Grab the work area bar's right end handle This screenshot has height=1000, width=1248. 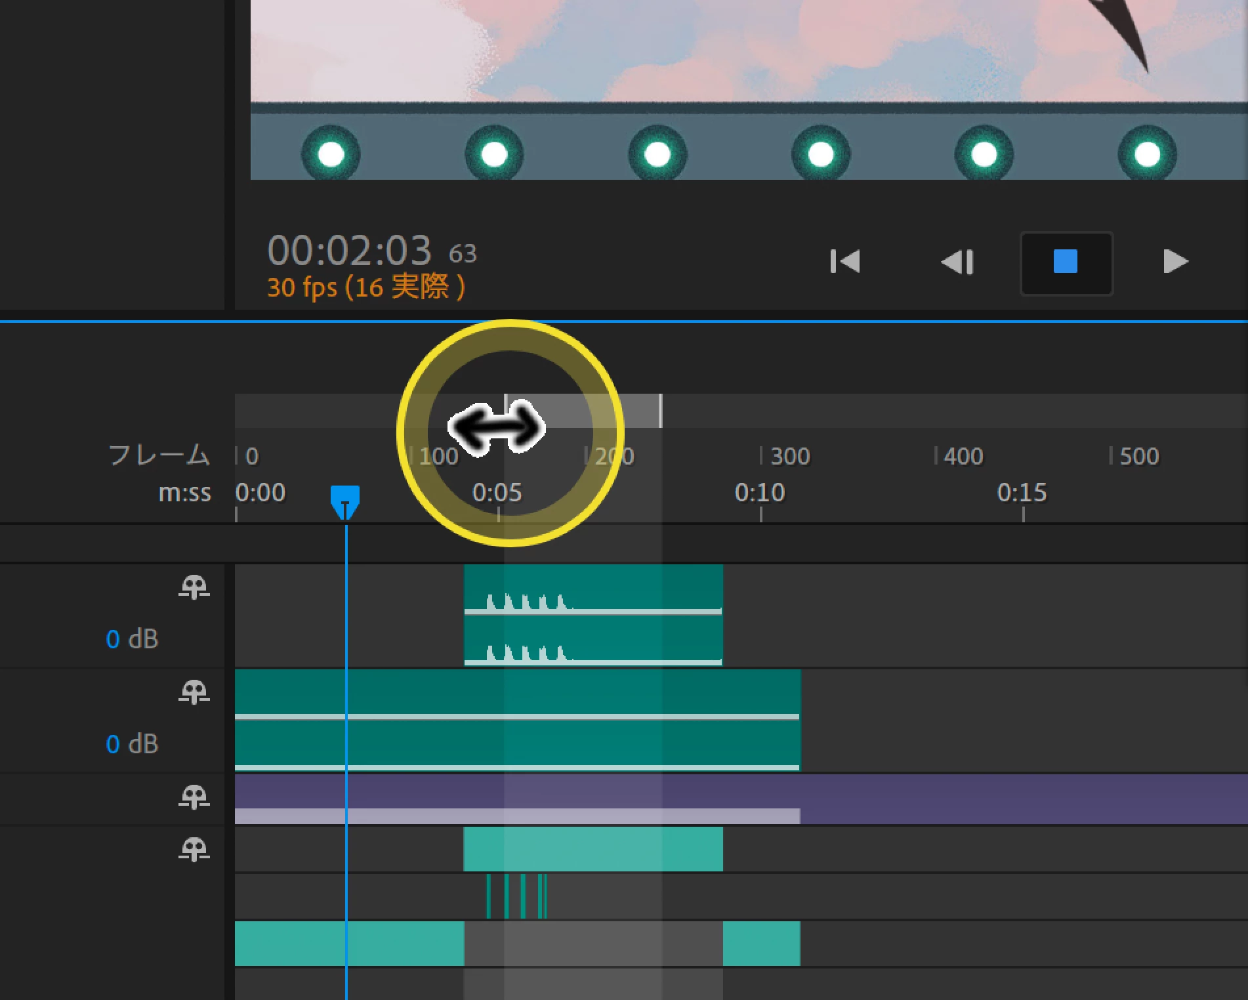coord(660,411)
